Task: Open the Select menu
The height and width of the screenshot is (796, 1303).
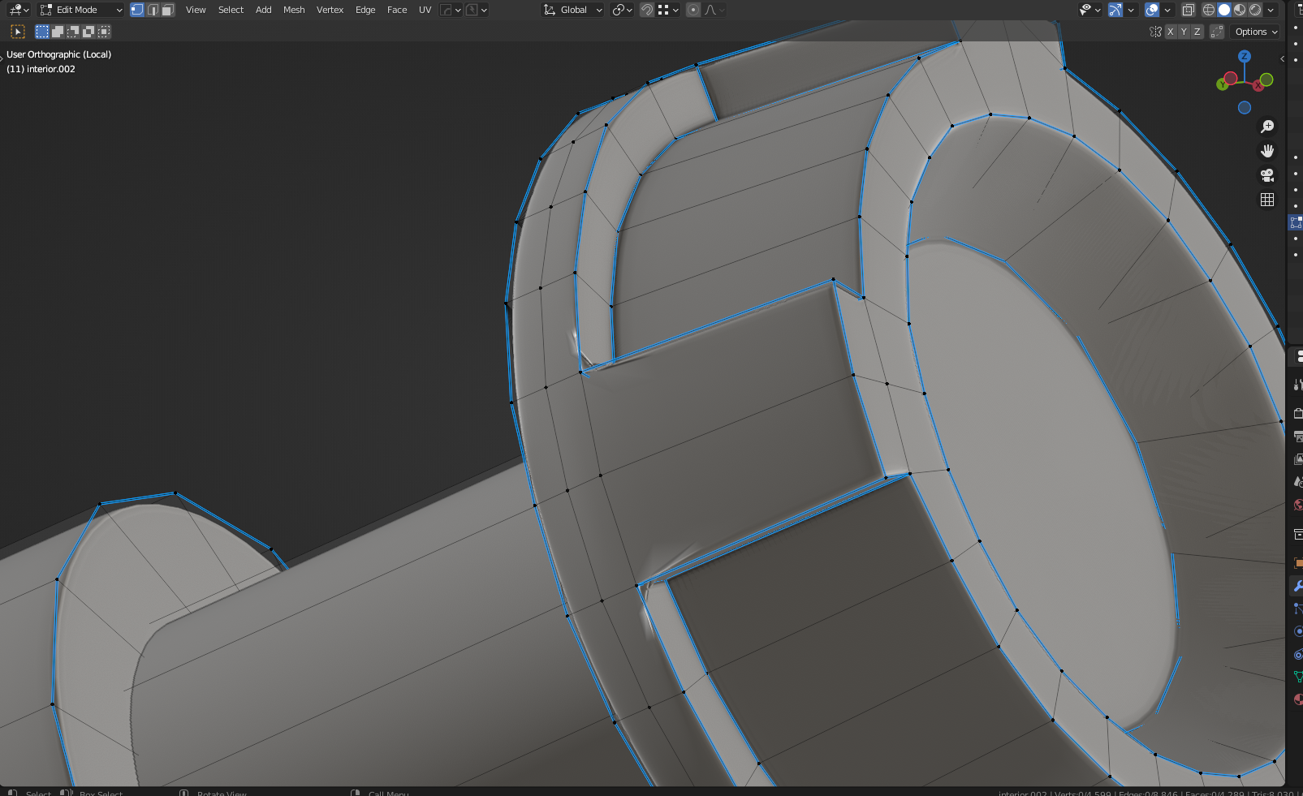Action: (x=231, y=10)
